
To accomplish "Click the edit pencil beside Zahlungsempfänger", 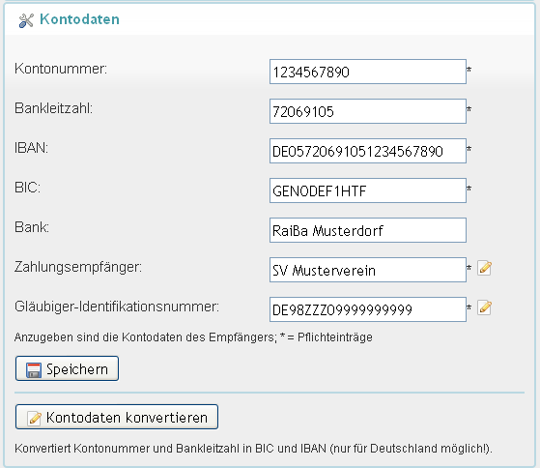I will click(x=484, y=268).
